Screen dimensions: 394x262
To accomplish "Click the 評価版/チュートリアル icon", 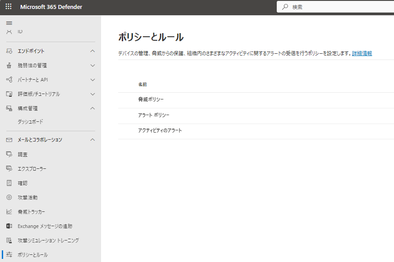I will coord(9,94).
